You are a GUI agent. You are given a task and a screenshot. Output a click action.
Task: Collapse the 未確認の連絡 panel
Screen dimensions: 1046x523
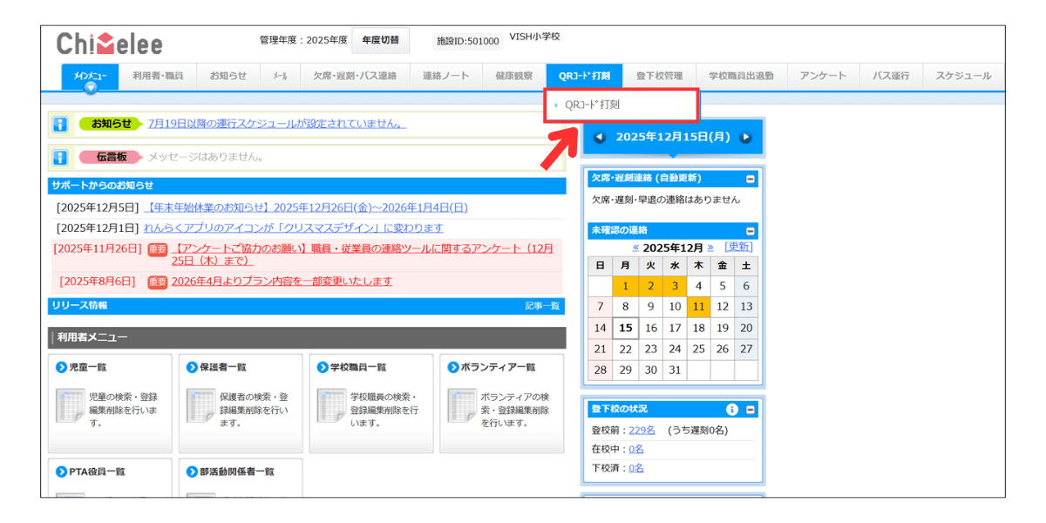point(750,230)
